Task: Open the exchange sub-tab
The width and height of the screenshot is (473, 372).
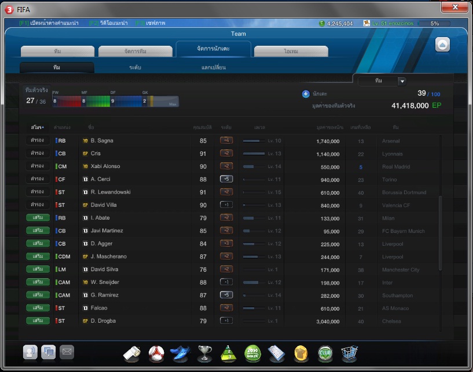Action: pyautogui.click(x=214, y=67)
